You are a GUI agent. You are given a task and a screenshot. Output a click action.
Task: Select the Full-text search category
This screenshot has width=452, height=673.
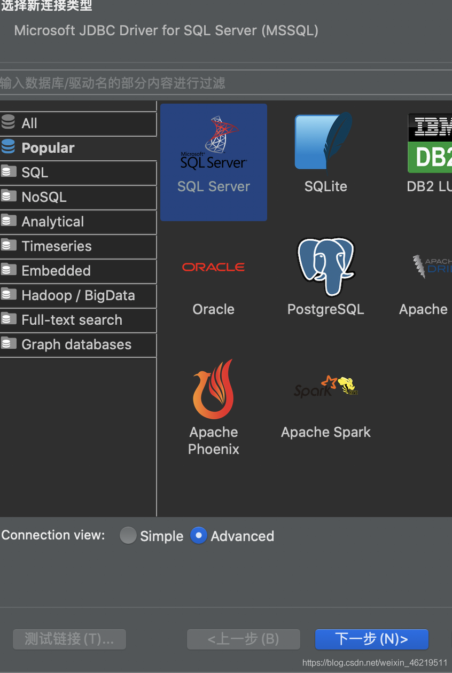78,320
